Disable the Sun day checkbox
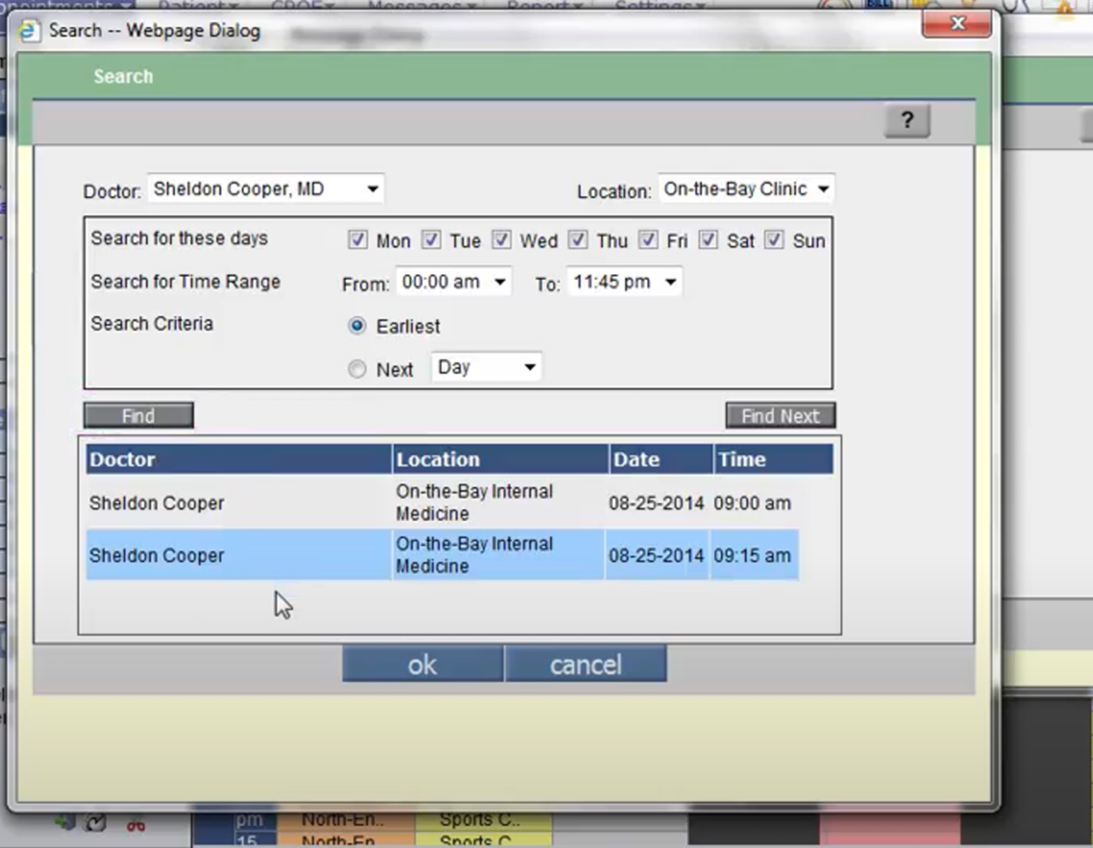Viewport: 1093px width, 848px height. pyautogui.click(x=774, y=240)
